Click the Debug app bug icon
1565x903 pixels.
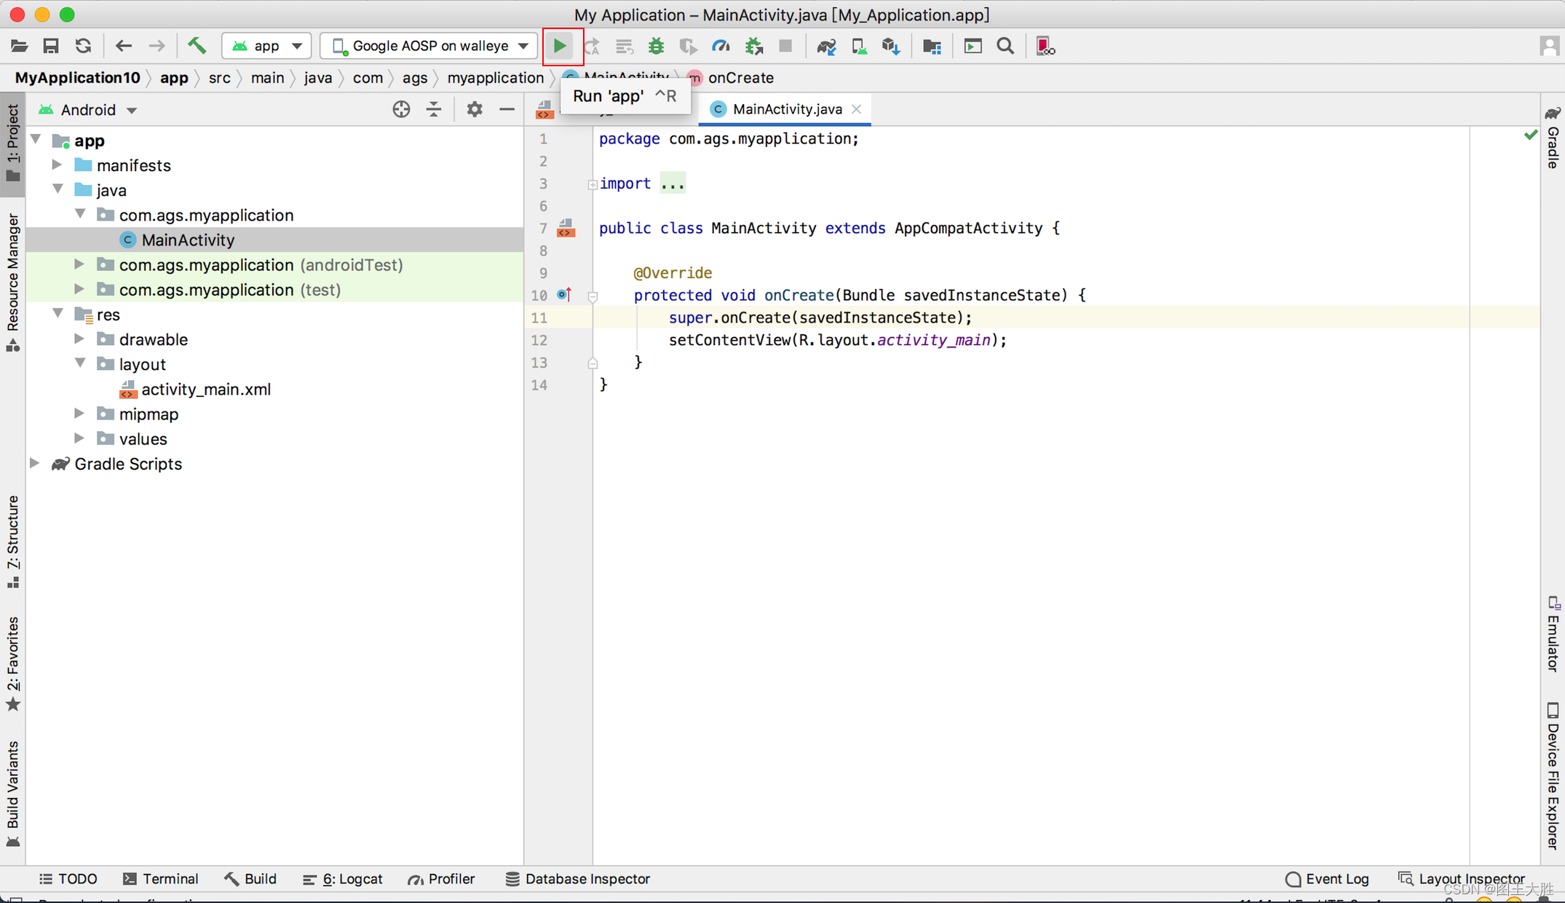[x=656, y=46]
